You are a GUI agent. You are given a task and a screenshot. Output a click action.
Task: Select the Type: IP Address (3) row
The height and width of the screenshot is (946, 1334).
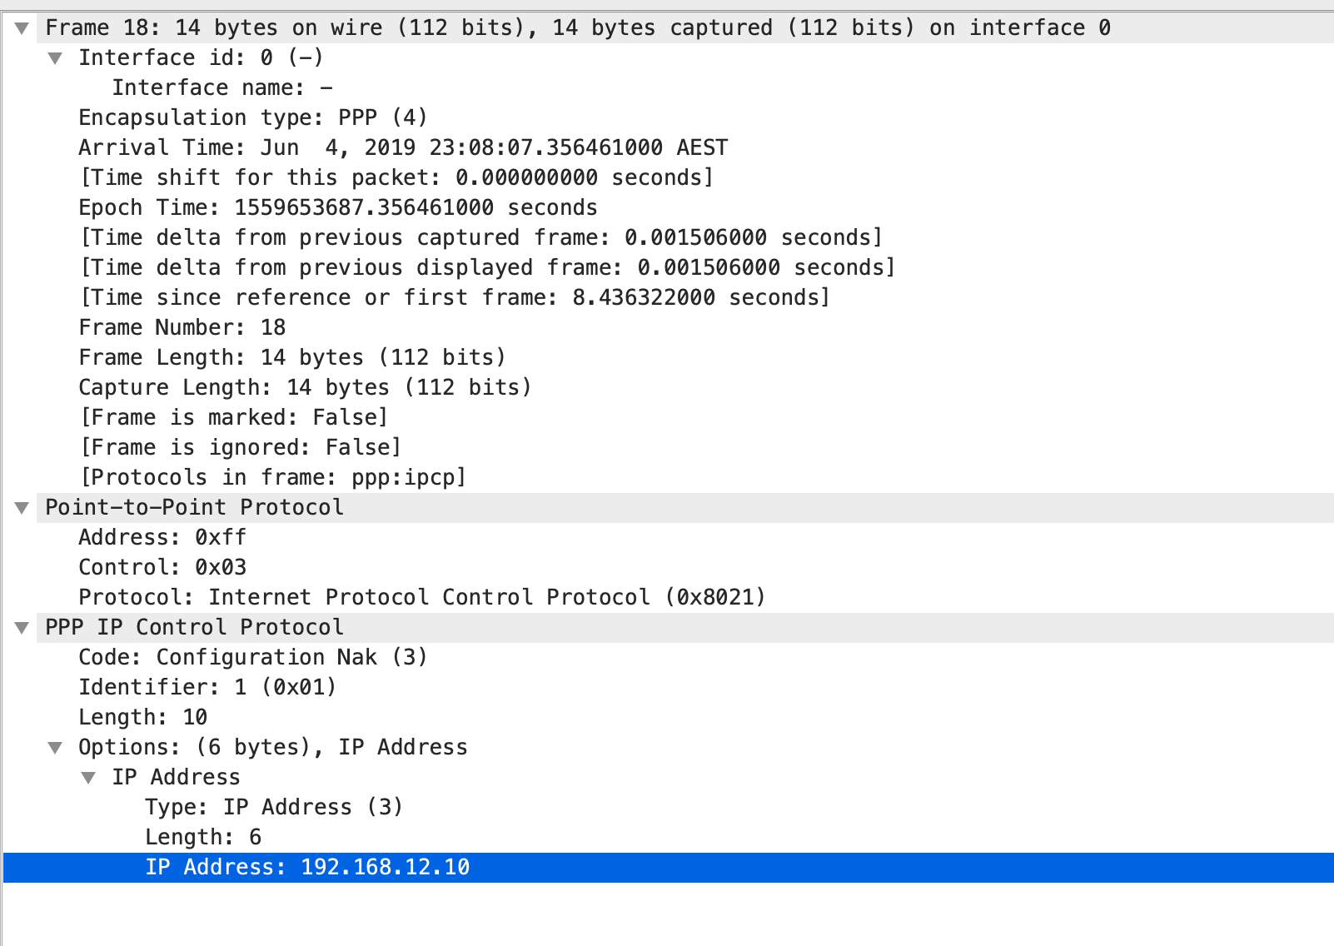click(x=273, y=807)
